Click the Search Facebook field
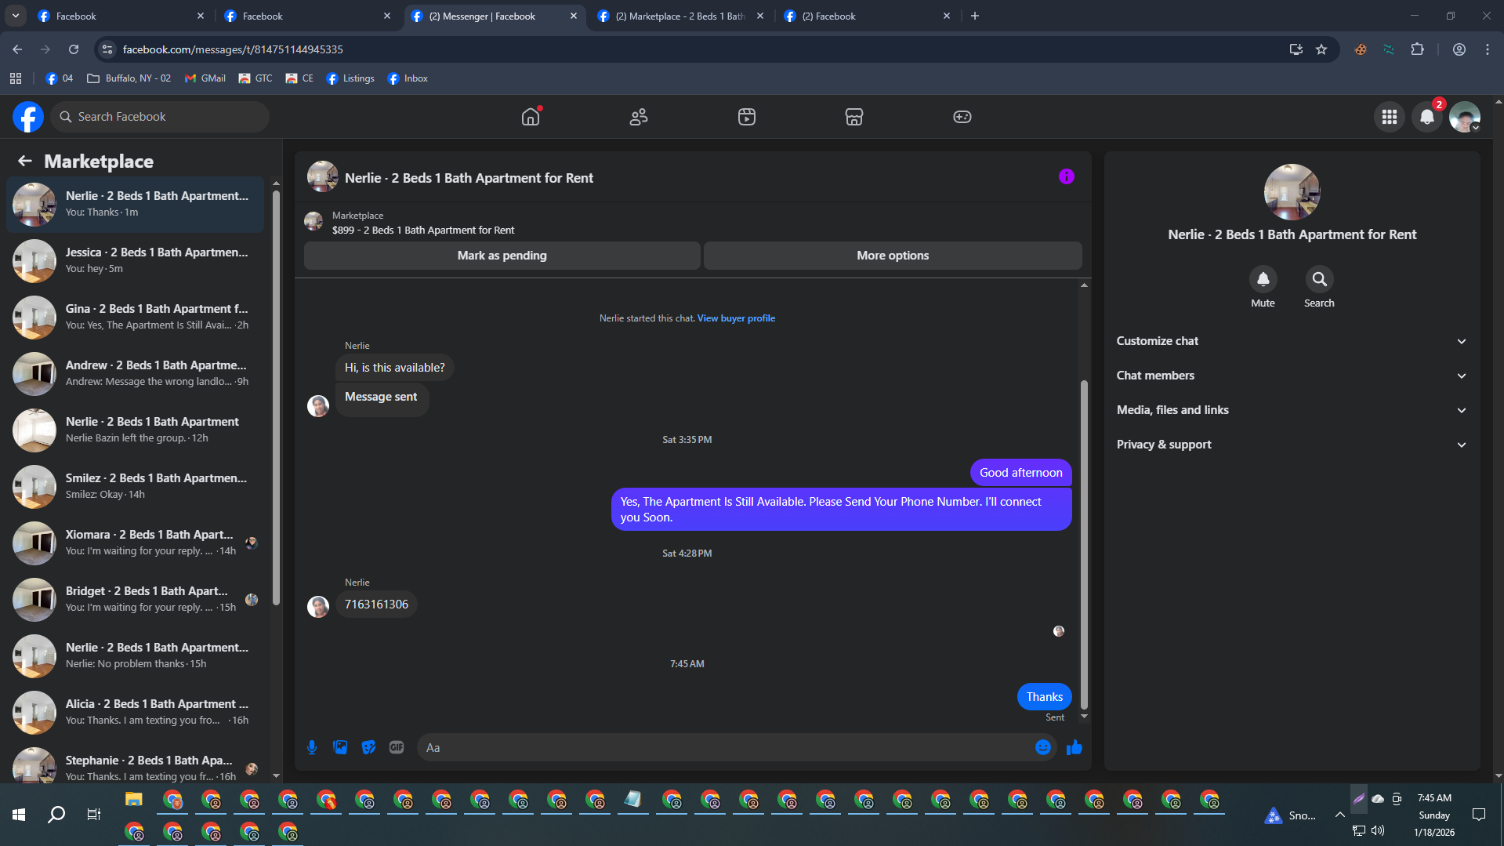Screen dimensions: 1504x846 pyautogui.click(x=160, y=117)
